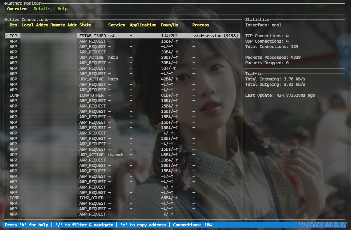Switch to the Overview tab
The image size is (351, 230).
[x=17, y=9]
